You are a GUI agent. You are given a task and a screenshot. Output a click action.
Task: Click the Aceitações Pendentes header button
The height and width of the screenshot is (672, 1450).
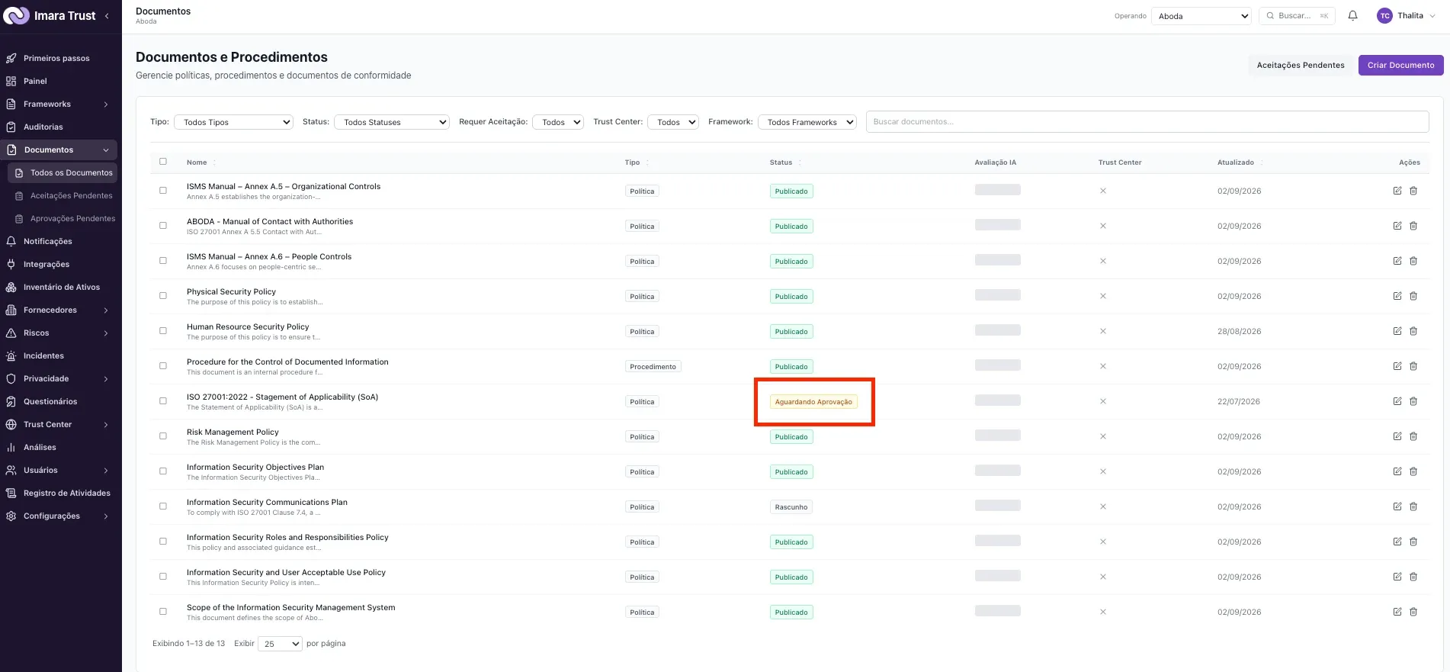(x=1301, y=65)
